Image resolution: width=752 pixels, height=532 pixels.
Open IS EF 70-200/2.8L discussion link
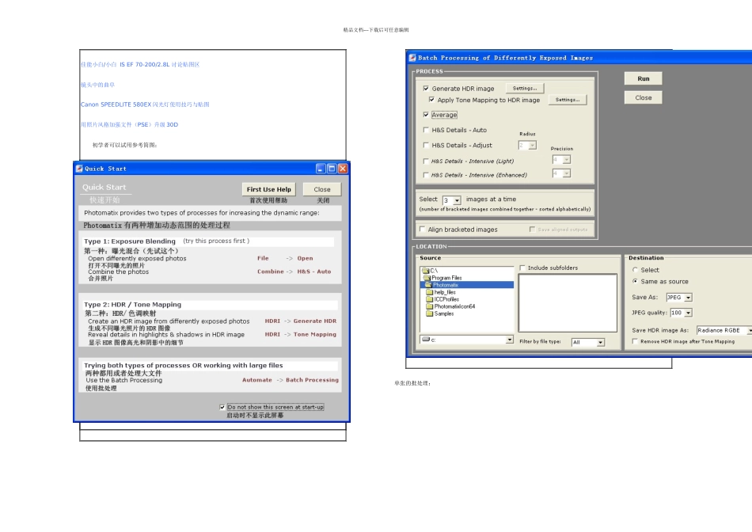[140, 64]
